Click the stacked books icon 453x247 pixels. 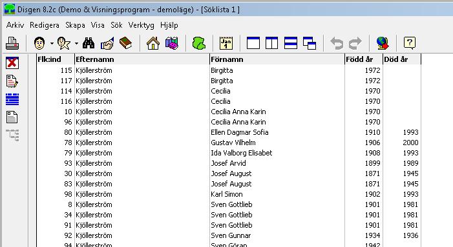tap(172, 43)
